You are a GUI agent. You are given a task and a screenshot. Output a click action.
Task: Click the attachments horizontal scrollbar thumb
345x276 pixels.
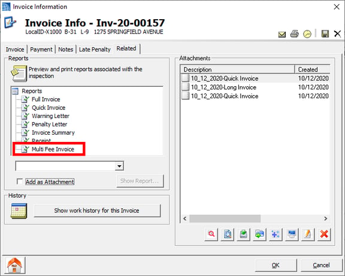click(225, 219)
